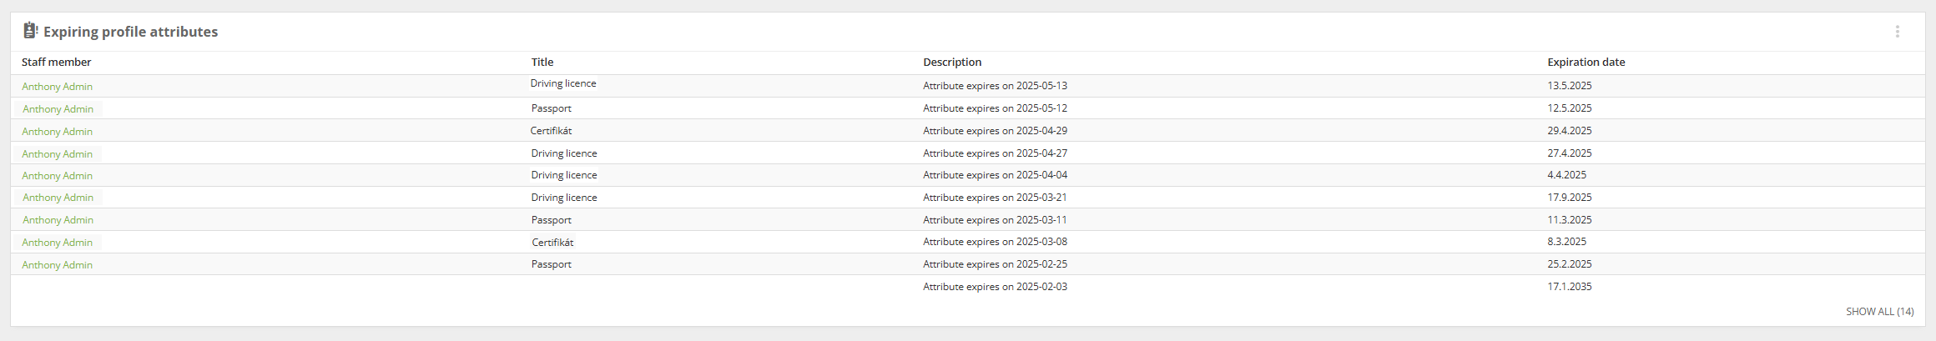Click the Expiration date column header
This screenshot has width=1936, height=341.
tap(1586, 63)
